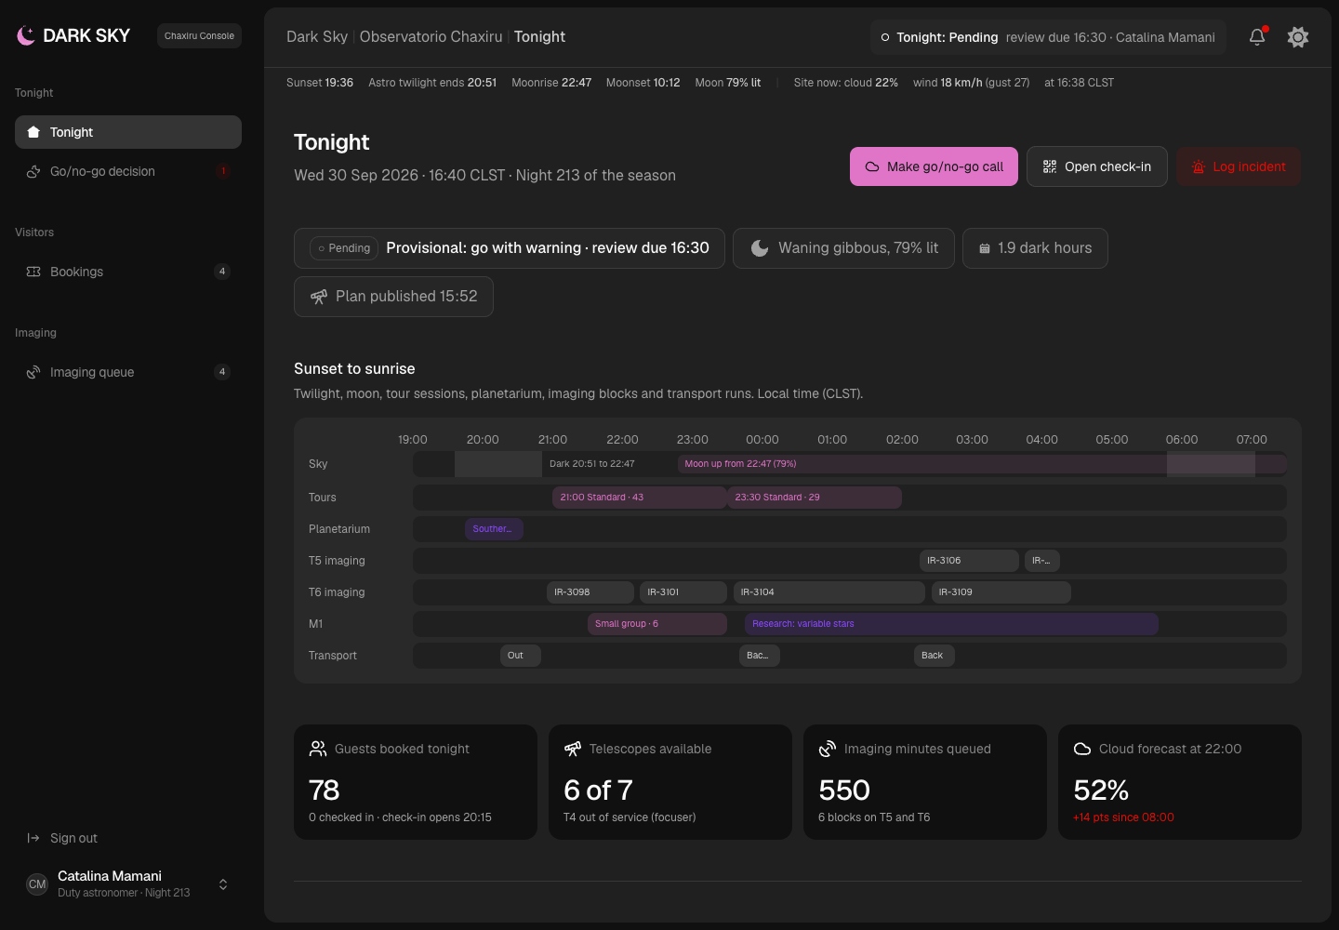Click the telescope icon on Plan published chip
This screenshot has width=1339, height=930.
coord(319,297)
